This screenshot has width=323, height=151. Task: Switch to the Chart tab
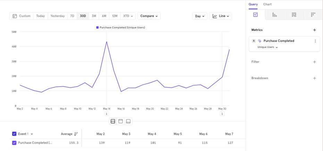point(267,5)
